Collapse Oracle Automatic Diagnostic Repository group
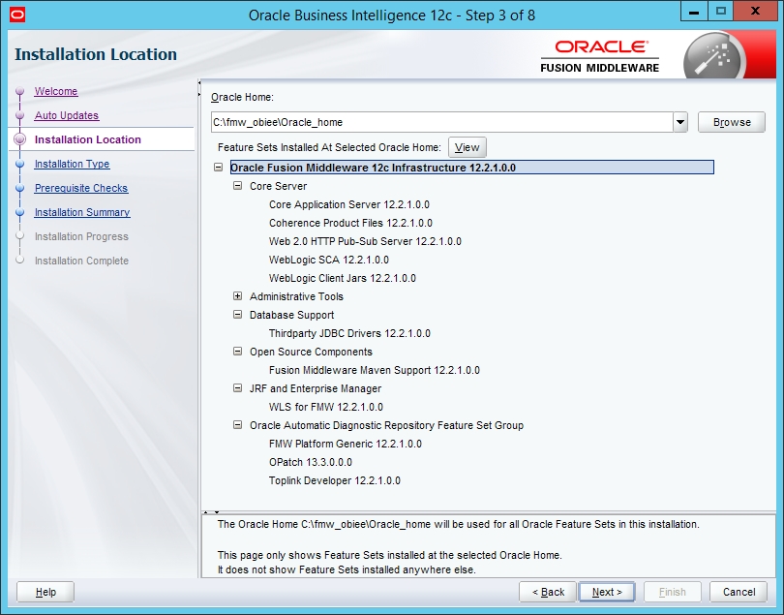This screenshot has width=784, height=615. pos(237,425)
